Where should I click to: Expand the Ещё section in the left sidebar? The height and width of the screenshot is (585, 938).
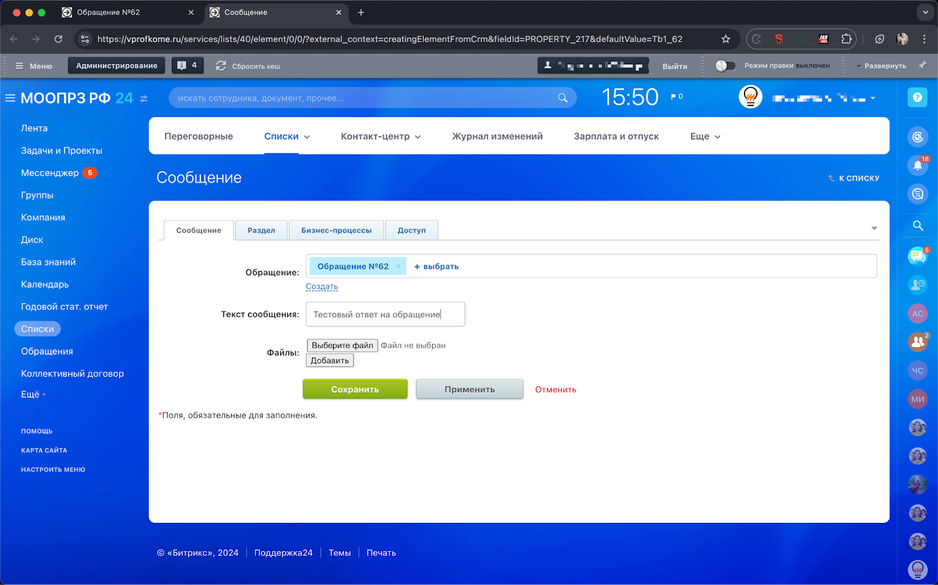click(x=33, y=395)
